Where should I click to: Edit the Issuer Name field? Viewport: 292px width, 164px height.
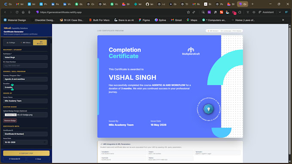coord(25,101)
